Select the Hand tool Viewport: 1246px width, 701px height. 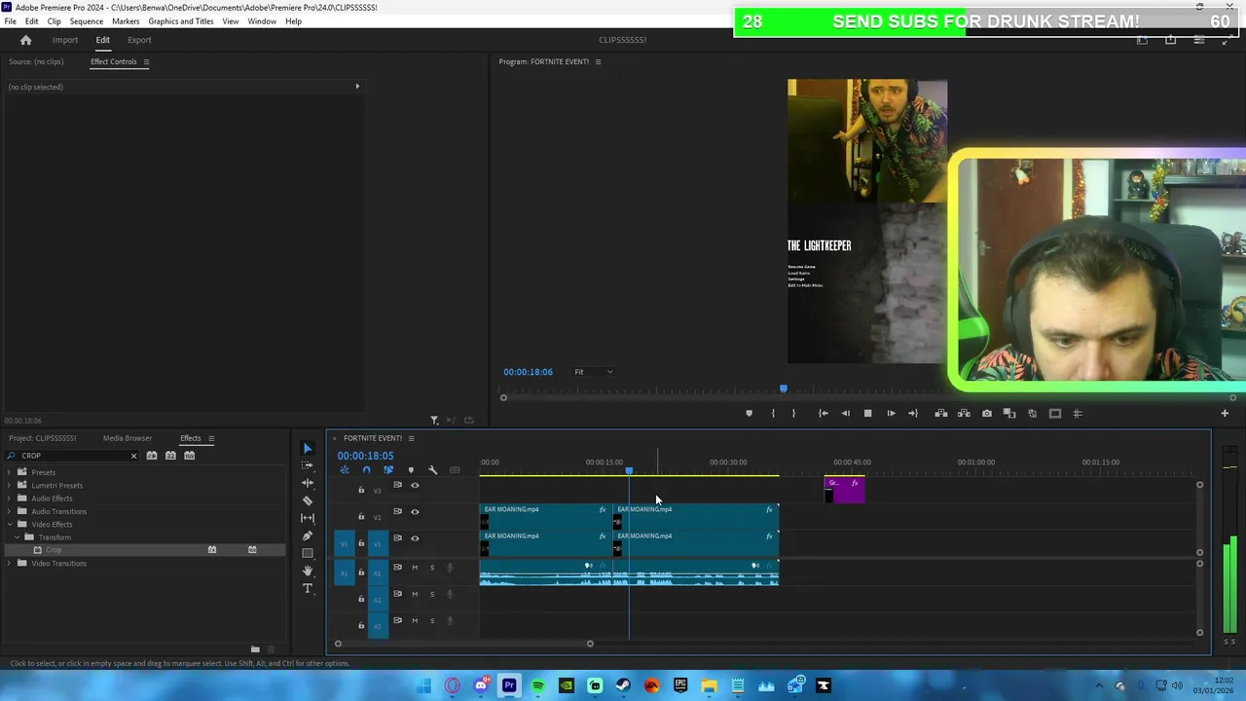point(308,571)
